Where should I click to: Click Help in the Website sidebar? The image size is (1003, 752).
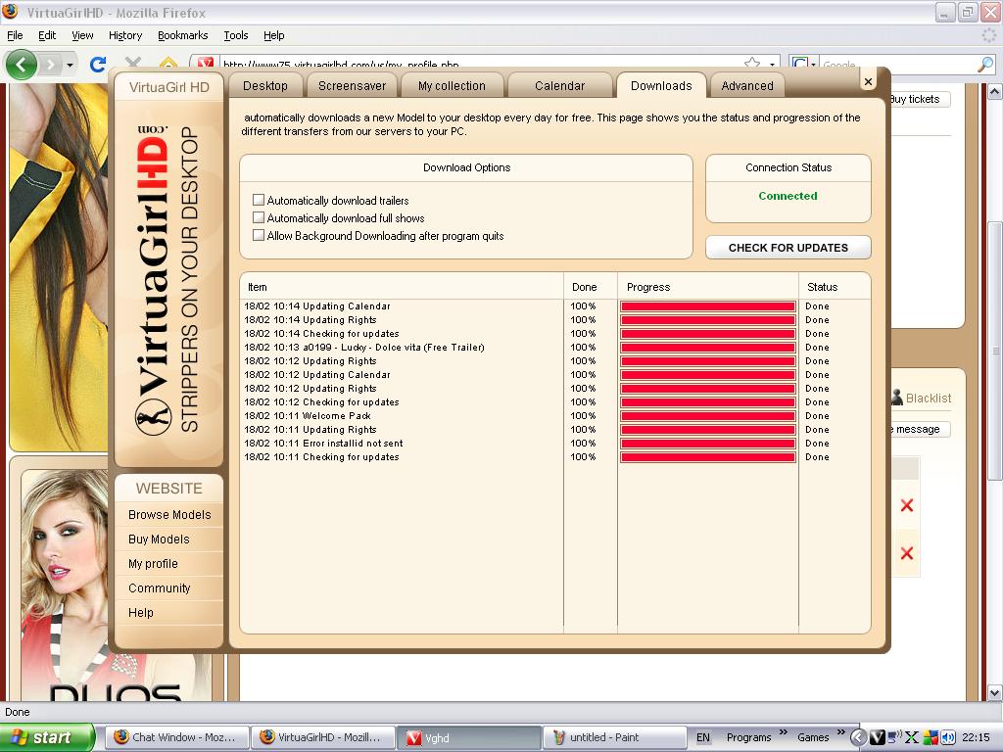point(141,613)
